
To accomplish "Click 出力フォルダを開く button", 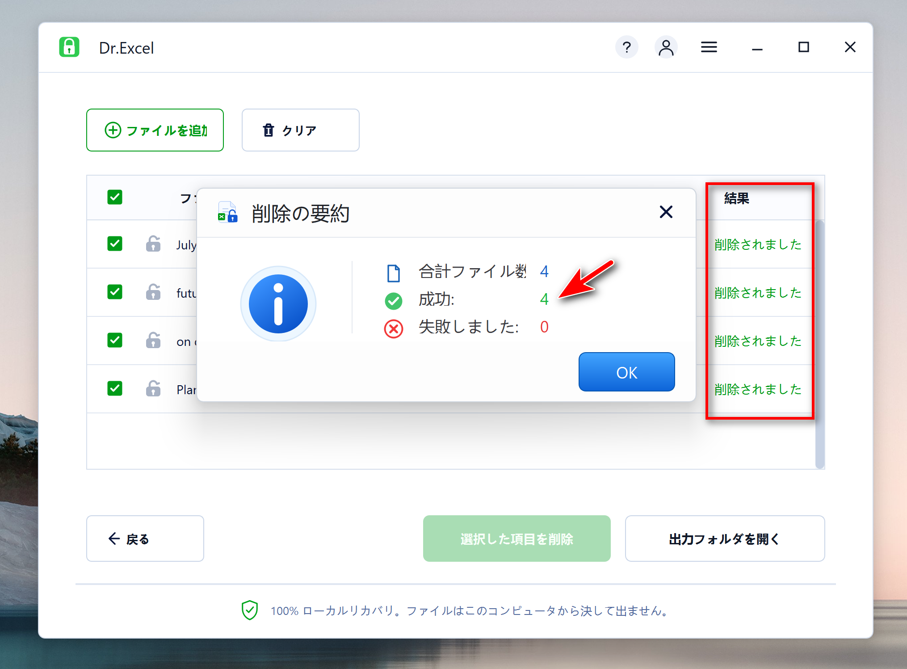I will pyautogui.click(x=725, y=539).
